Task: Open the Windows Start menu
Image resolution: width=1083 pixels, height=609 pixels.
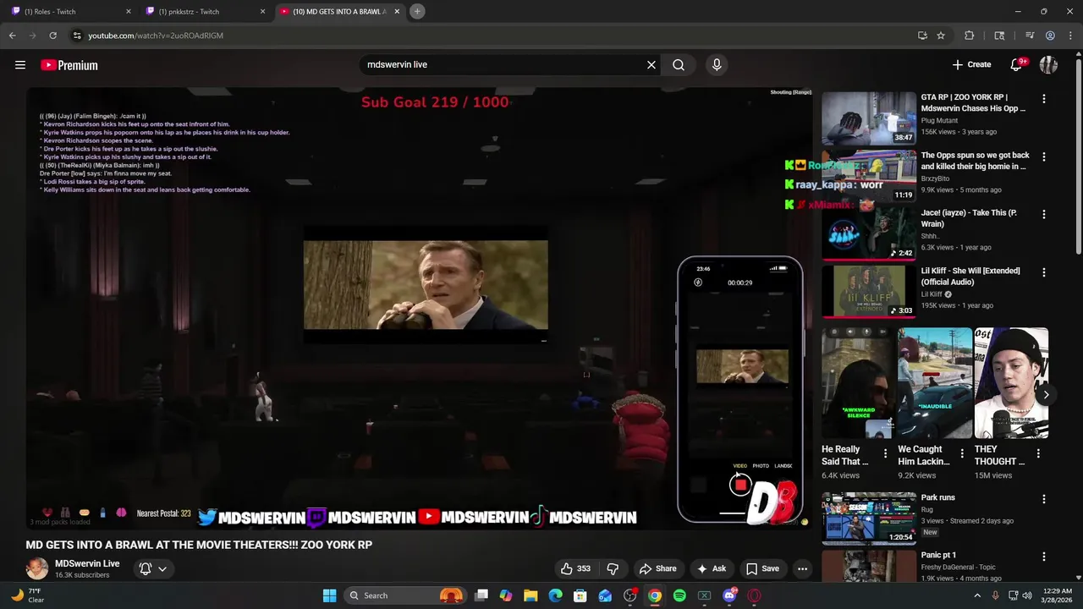Action: pos(330,595)
